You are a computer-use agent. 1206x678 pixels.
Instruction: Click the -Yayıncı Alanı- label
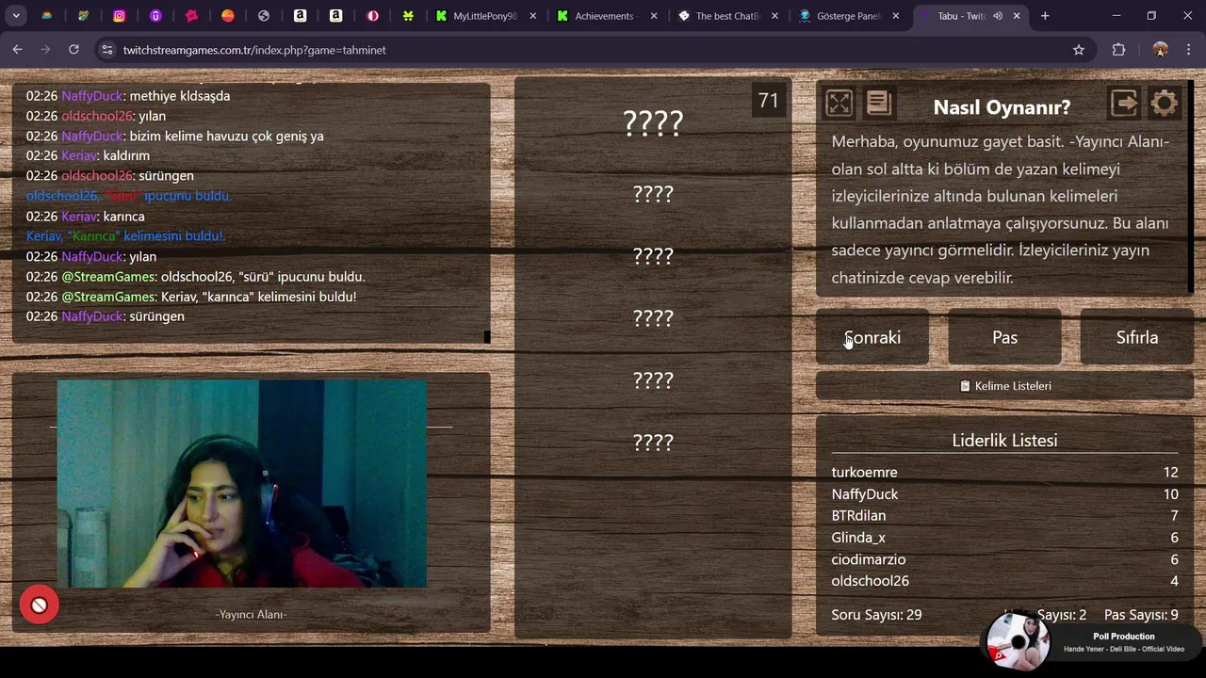tap(251, 615)
